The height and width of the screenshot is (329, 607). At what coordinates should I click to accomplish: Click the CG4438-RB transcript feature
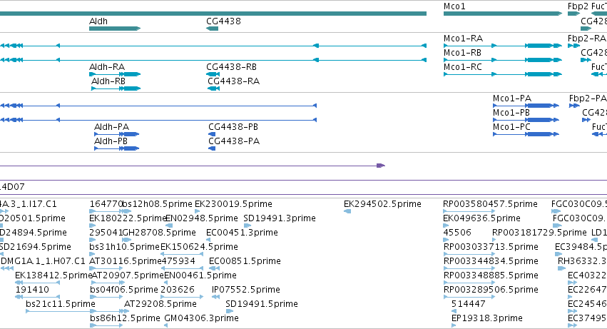213,74
